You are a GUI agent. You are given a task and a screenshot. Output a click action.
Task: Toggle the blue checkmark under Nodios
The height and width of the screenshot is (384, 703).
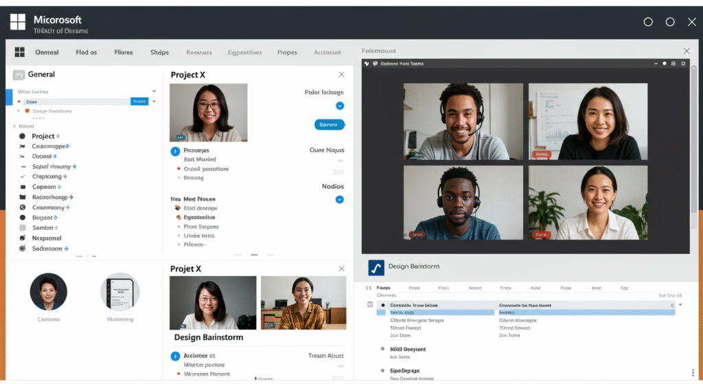pos(339,199)
